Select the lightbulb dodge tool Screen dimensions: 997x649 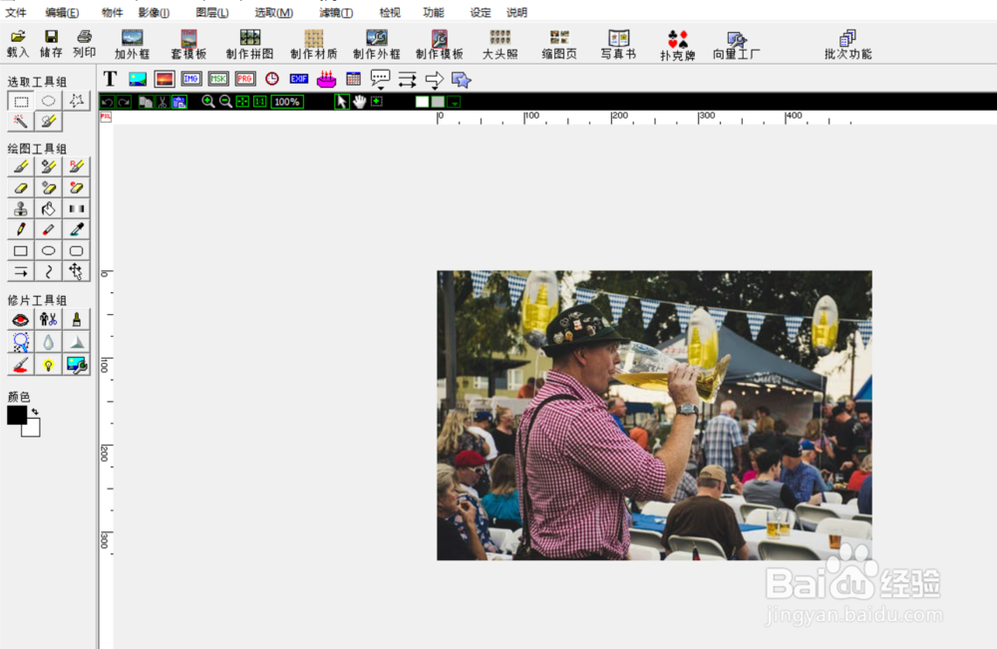48,365
